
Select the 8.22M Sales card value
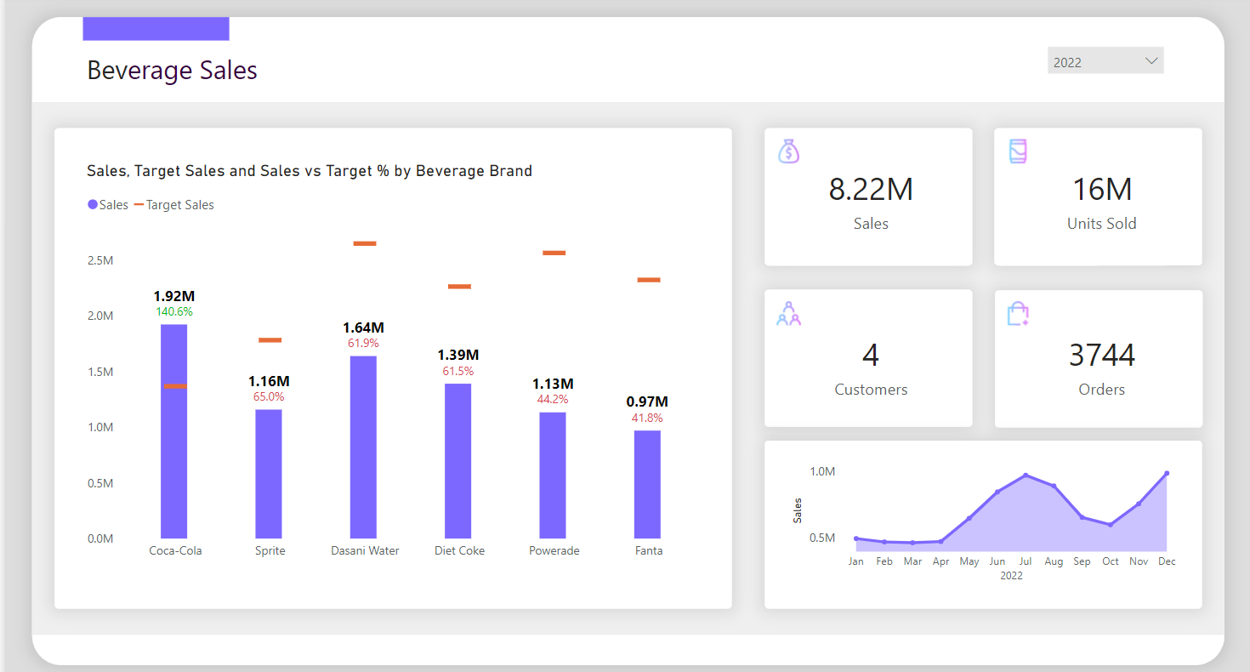pos(871,189)
